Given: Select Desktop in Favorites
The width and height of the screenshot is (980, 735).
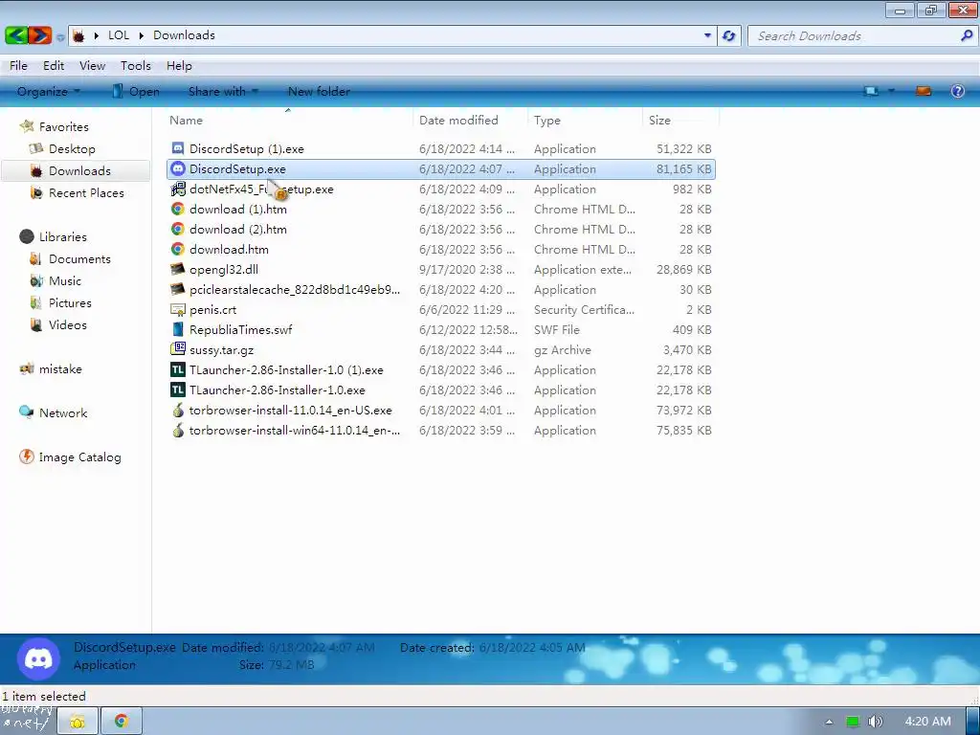Looking at the screenshot, I should (72, 148).
